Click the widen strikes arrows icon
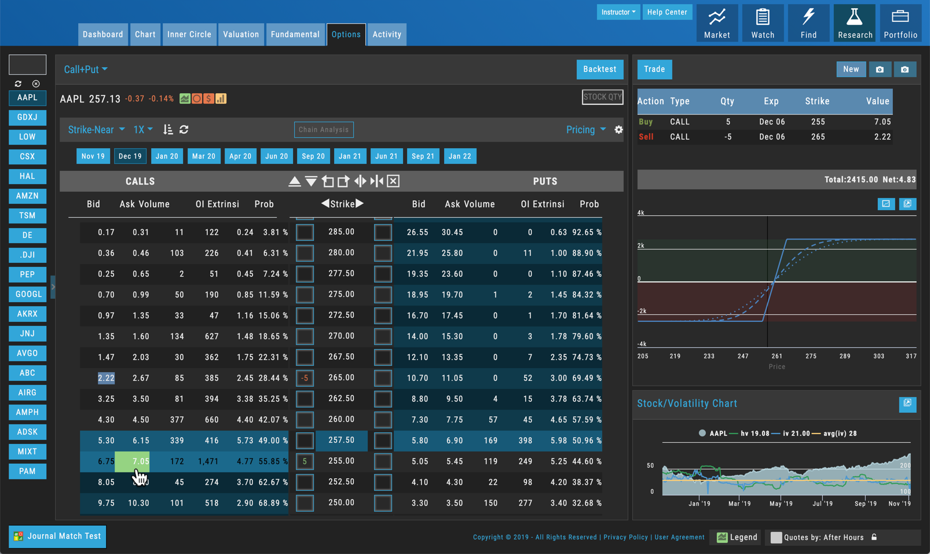Viewport: 930px width, 554px height. pyautogui.click(x=360, y=181)
